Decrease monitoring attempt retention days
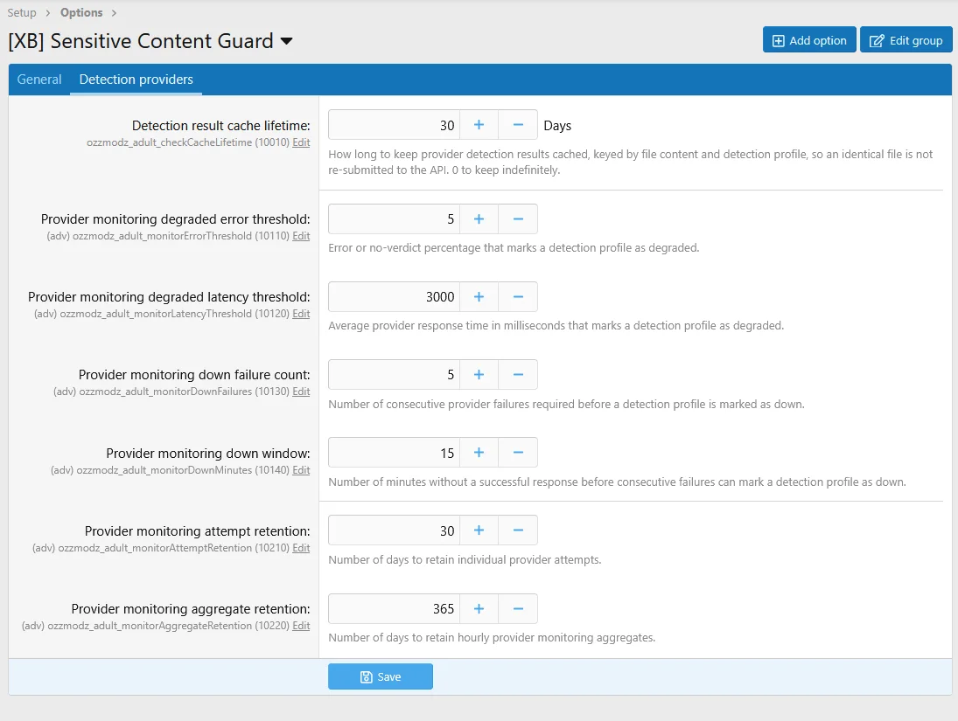Image resolution: width=958 pixels, height=721 pixels. (x=518, y=530)
